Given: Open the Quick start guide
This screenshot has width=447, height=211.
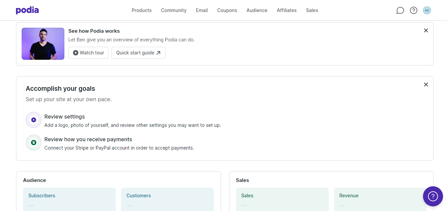Looking at the screenshot, I should tap(138, 53).
